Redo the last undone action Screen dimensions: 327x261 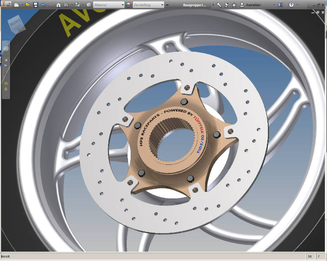coord(51,5)
